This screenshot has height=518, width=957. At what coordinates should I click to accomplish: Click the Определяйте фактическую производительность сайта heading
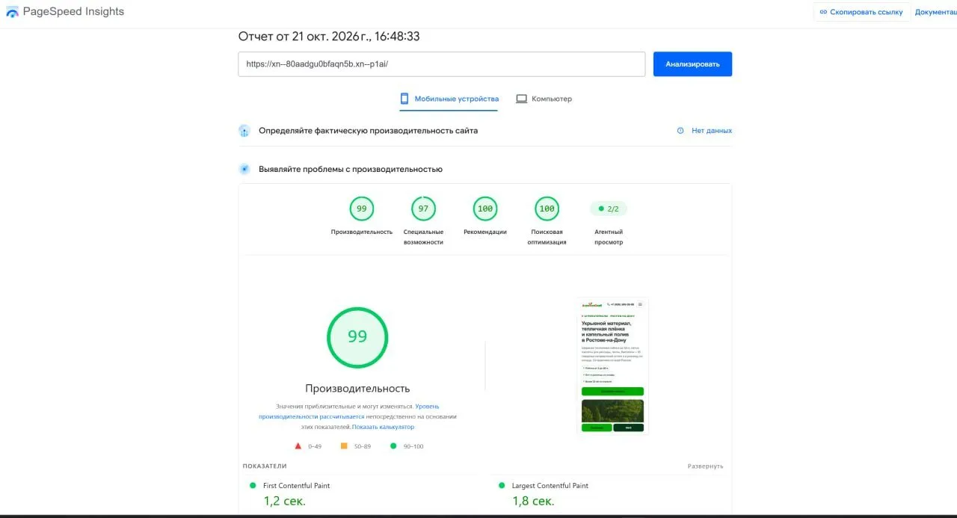pos(368,131)
